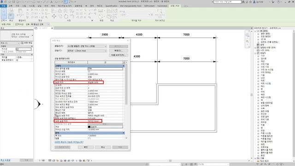295x166 pixels.
Task: Toggle Crop View on view control bar
Action: (65, 160)
